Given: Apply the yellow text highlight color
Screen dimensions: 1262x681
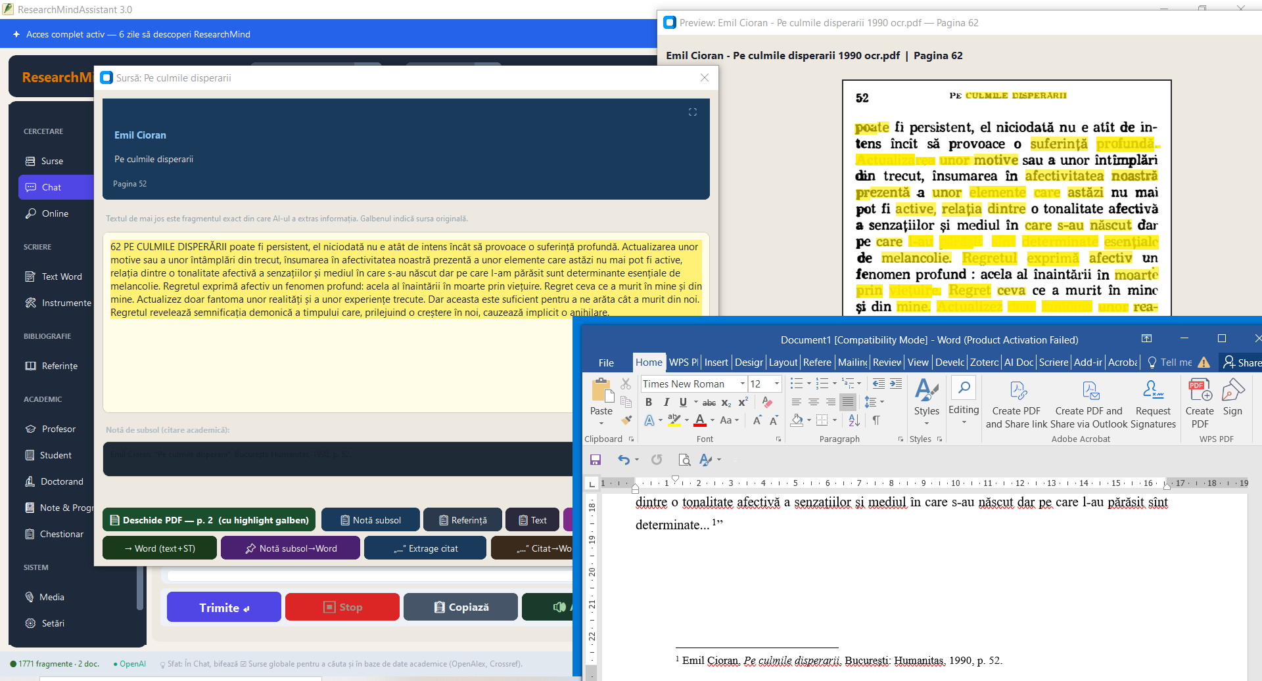Looking at the screenshot, I should tap(674, 420).
